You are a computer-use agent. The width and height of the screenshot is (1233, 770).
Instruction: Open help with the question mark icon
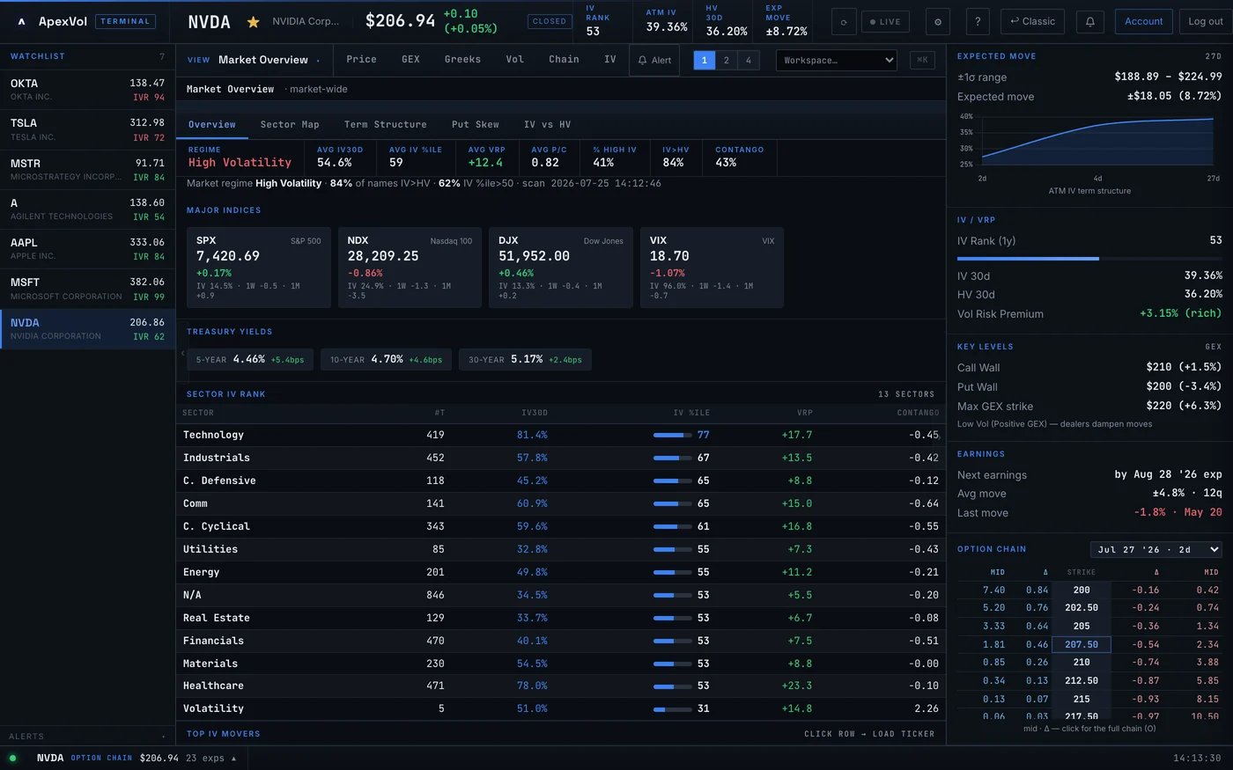(x=978, y=21)
